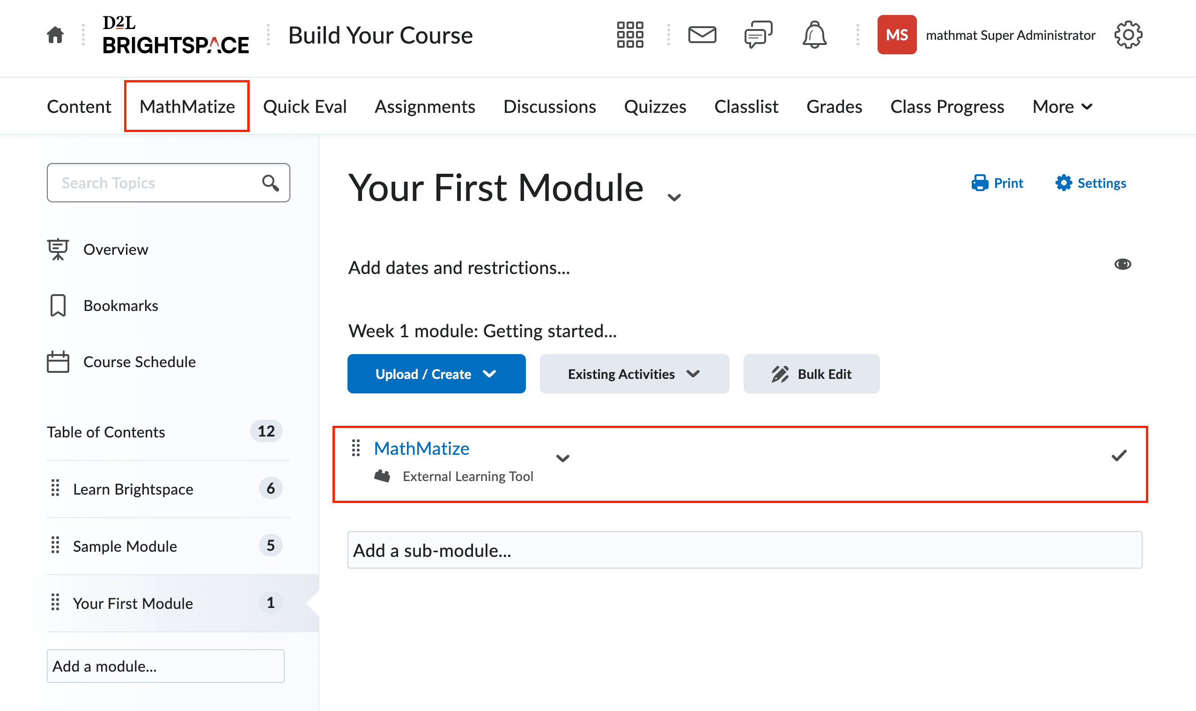The height and width of the screenshot is (711, 1196).
Task: Open the Sample Module entry
Action: tap(125, 546)
